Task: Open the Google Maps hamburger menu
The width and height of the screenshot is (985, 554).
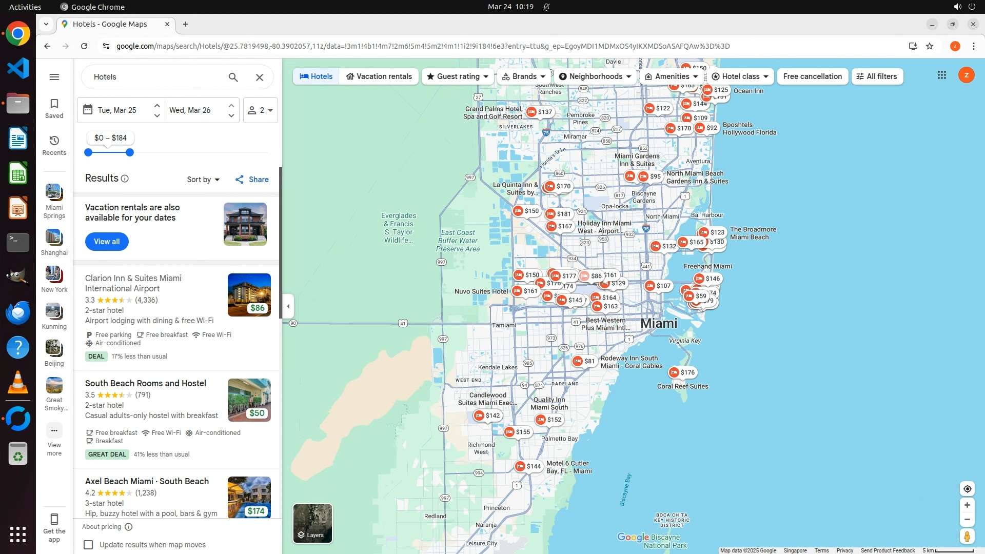Action: coord(54,77)
